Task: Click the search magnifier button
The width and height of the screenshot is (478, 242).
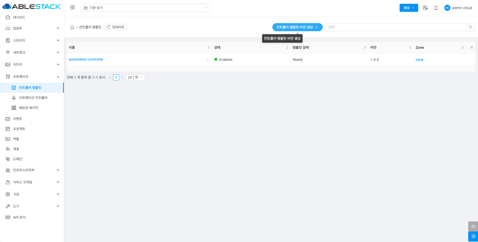Action: coord(471,27)
